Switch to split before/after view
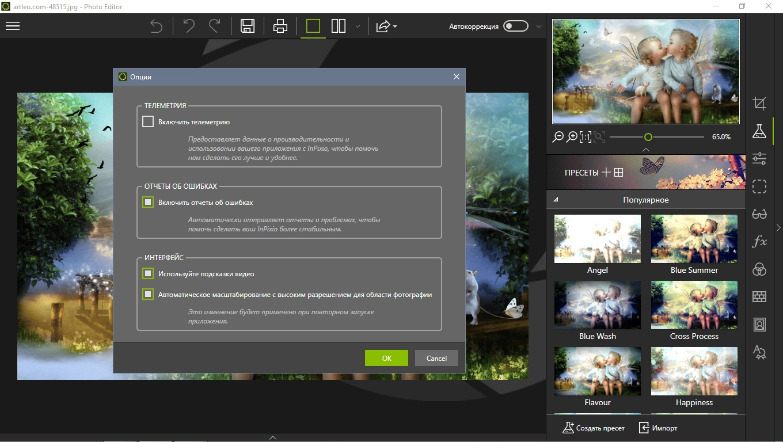This screenshot has width=783, height=442. coord(339,26)
